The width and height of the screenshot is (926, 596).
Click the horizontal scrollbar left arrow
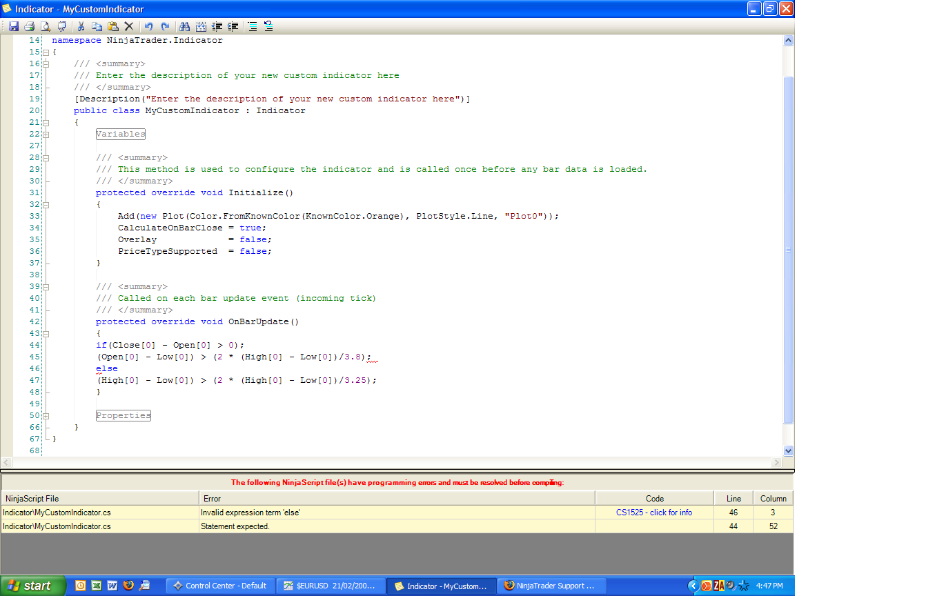[7, 462]
